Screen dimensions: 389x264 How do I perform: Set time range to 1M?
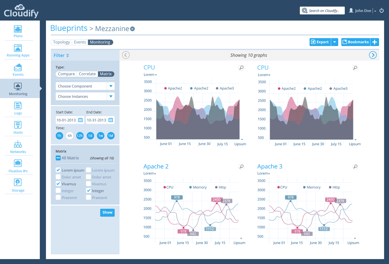(111, 136)
